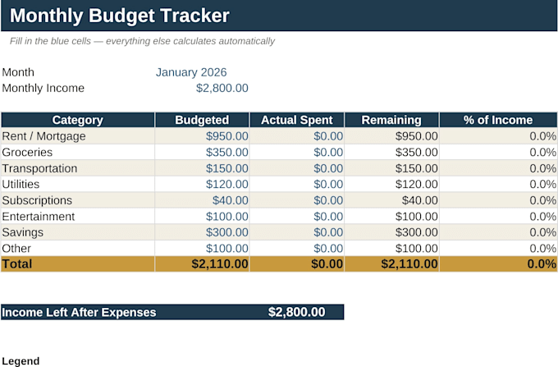
Task: Click the 'Entertainment' category cell
Action: point(78,216)
